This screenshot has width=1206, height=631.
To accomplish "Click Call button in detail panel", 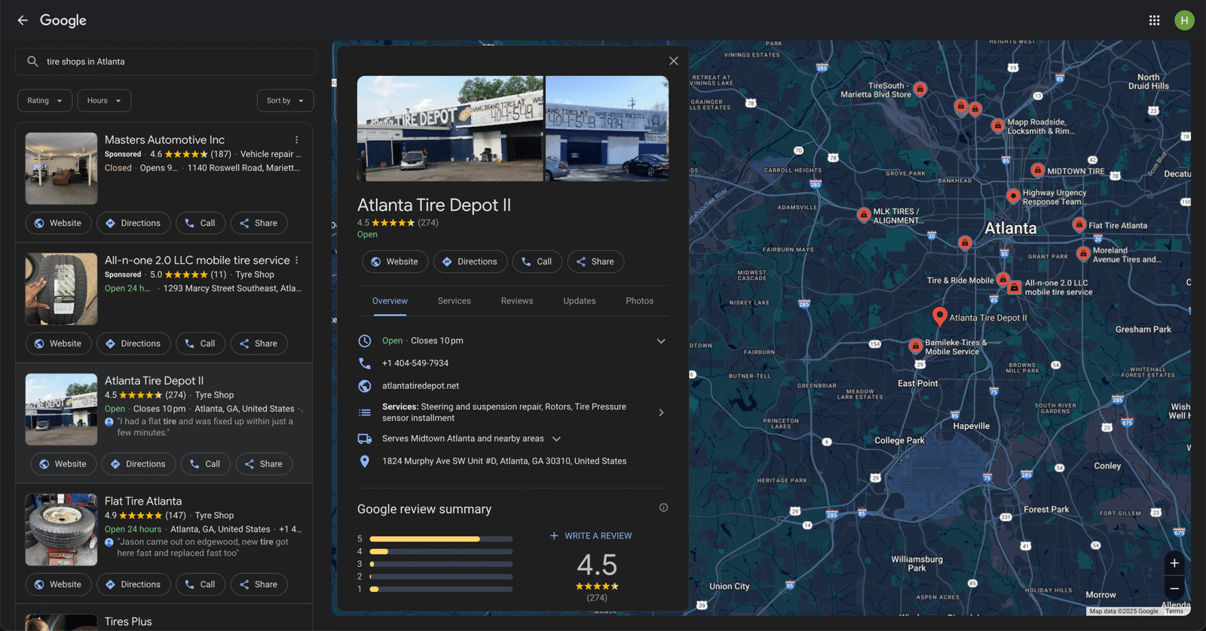I will [537, 261].
